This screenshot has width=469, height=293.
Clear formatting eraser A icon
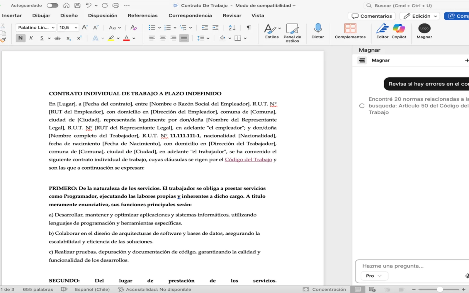(x=133, y=28)
